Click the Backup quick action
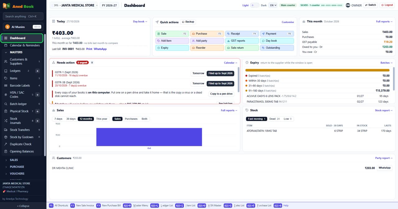 point(188,22)
